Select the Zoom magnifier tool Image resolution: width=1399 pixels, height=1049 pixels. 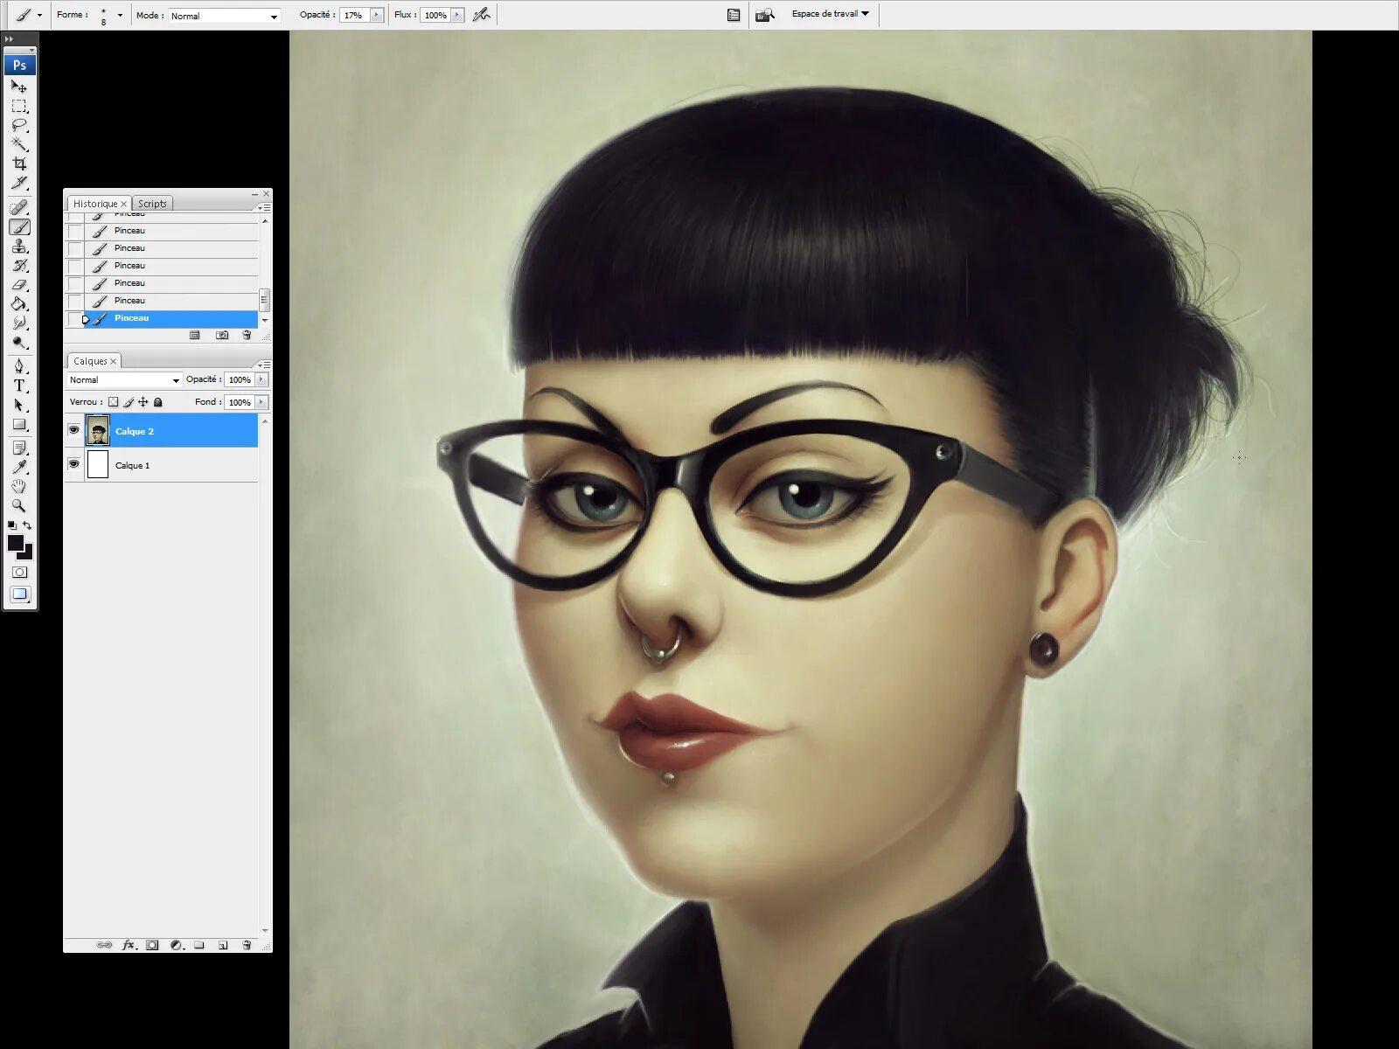(19, 505)
